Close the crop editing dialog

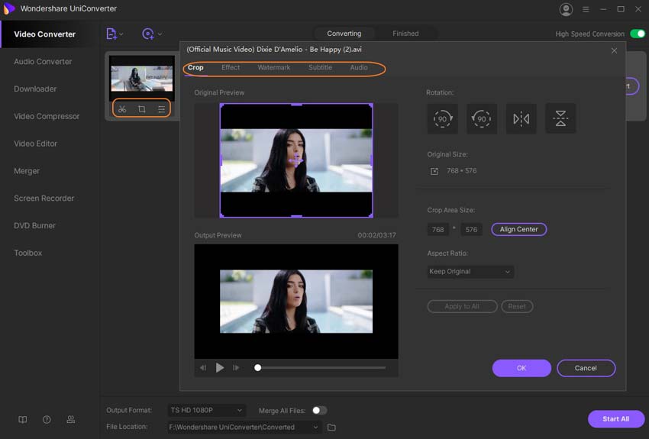tap(614, 50)
